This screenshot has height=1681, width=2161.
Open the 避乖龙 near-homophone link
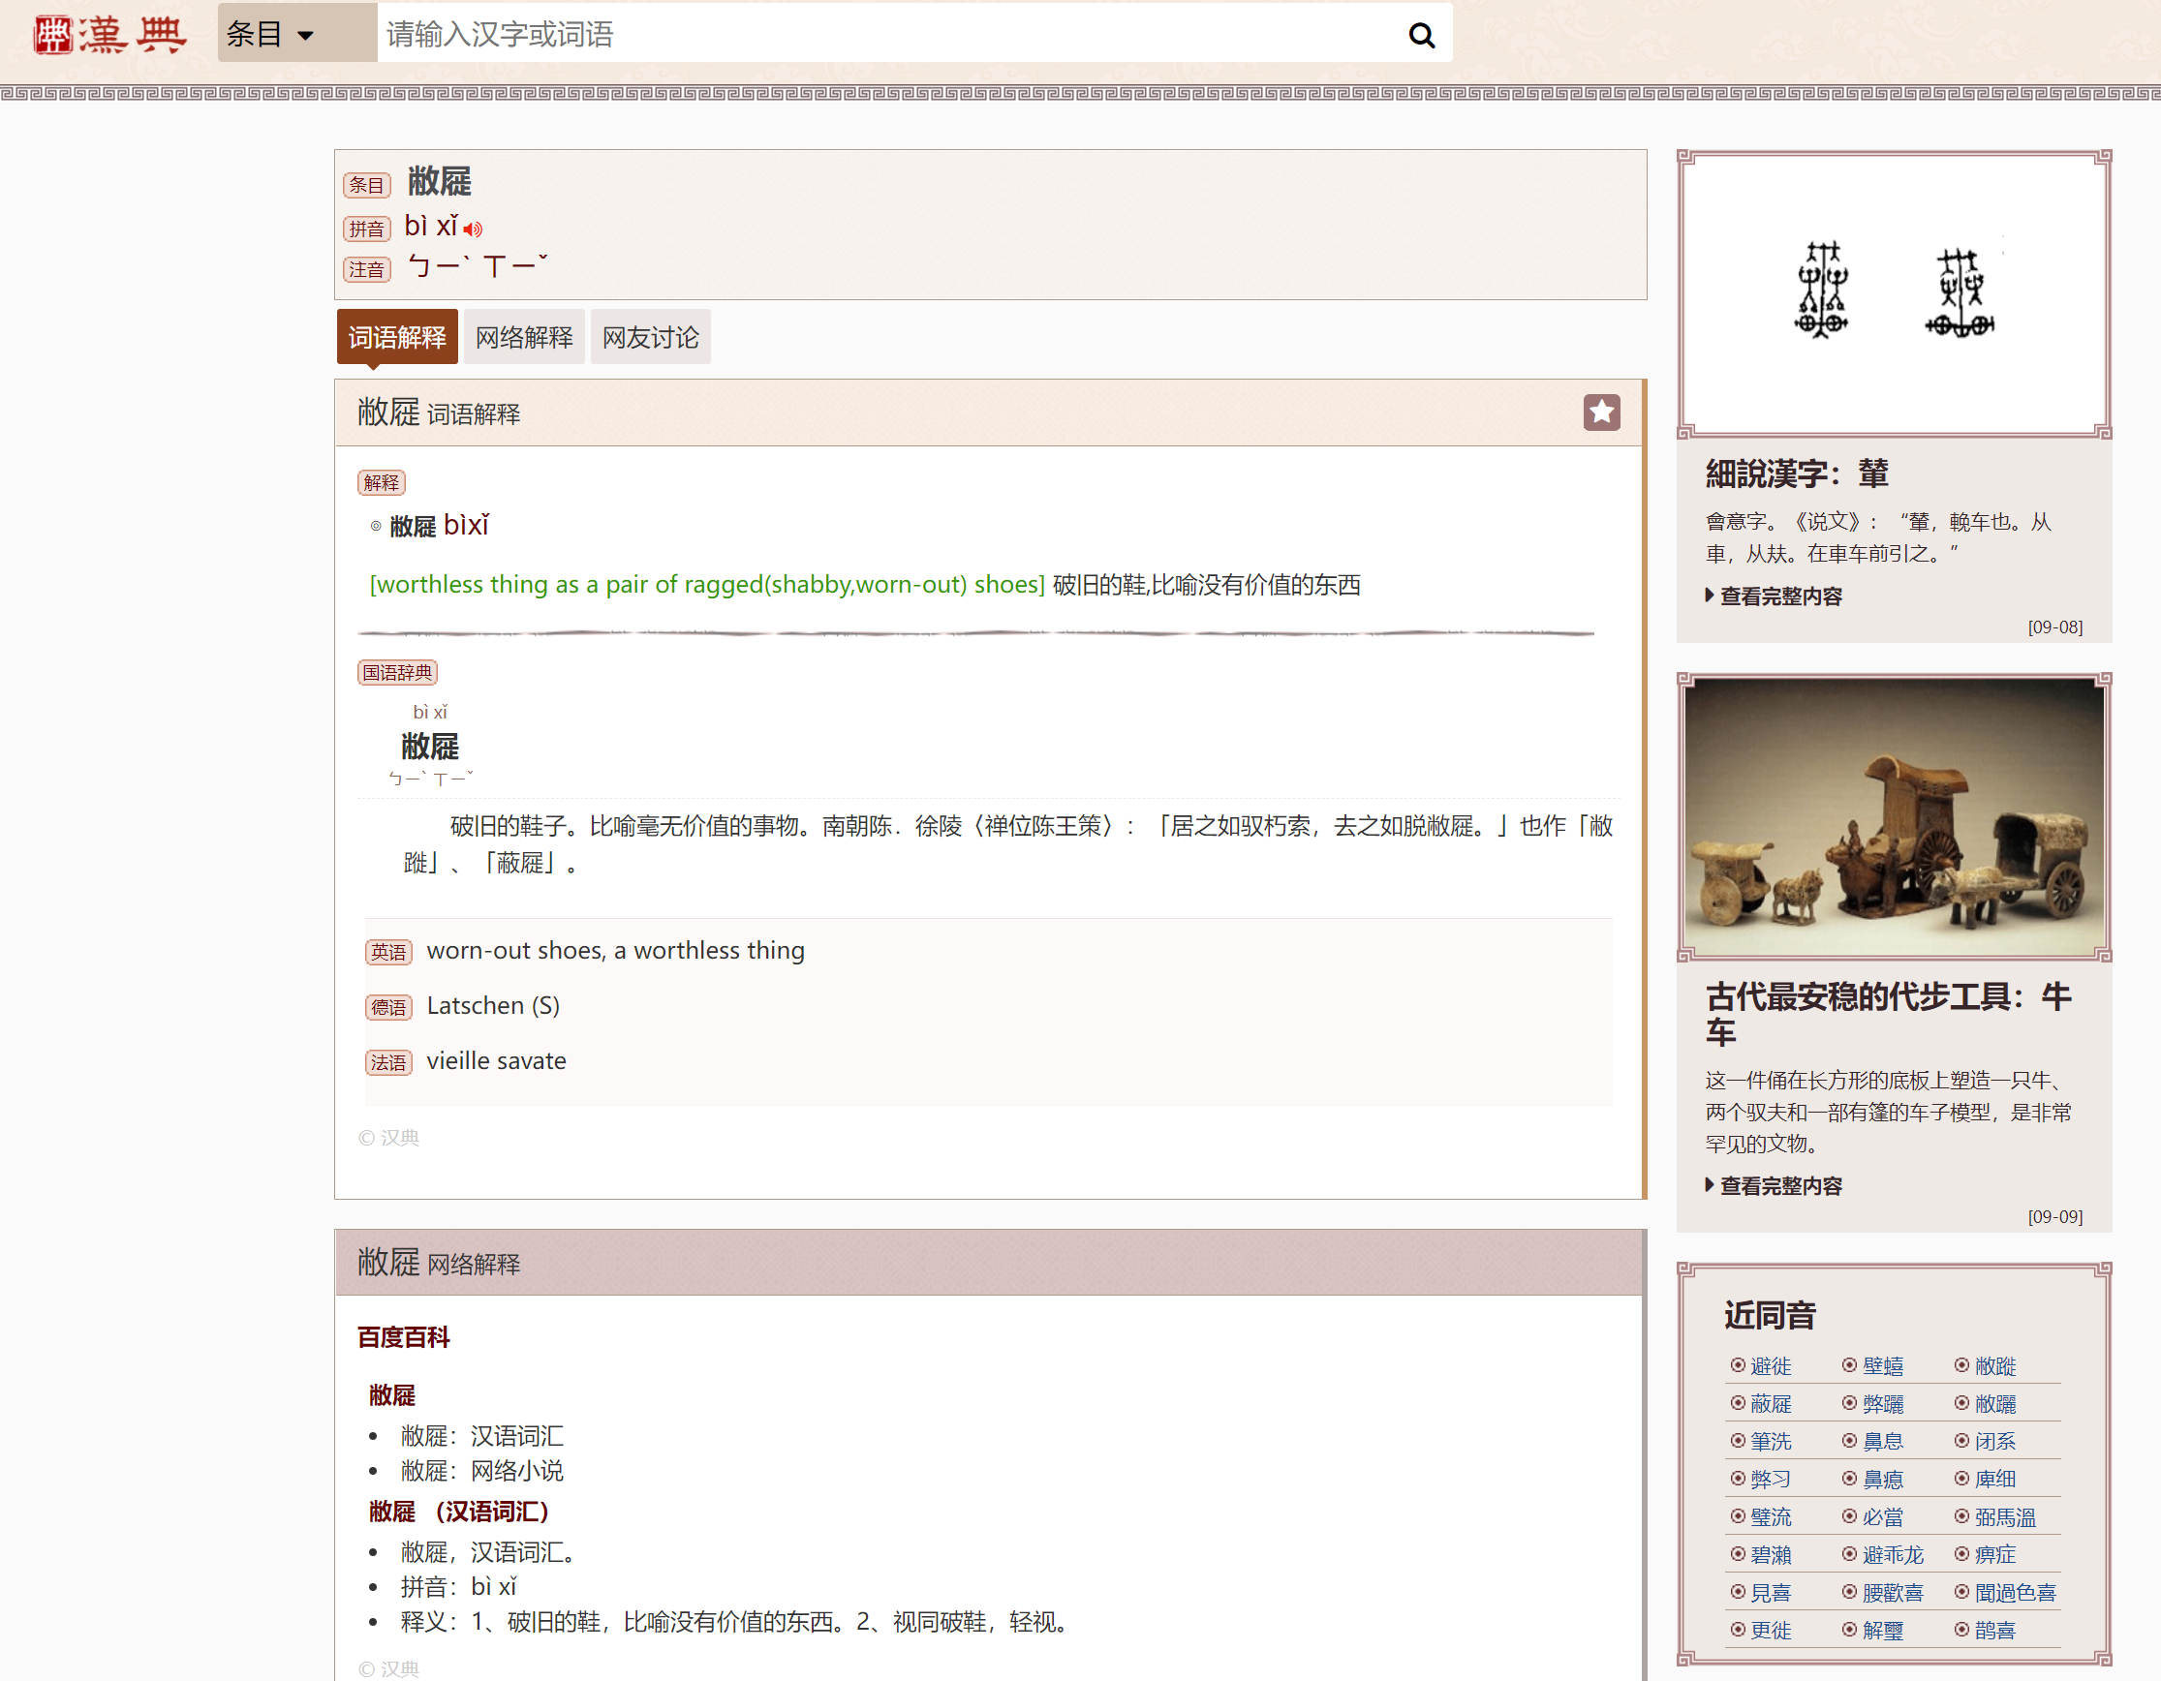(1892, 1554)
